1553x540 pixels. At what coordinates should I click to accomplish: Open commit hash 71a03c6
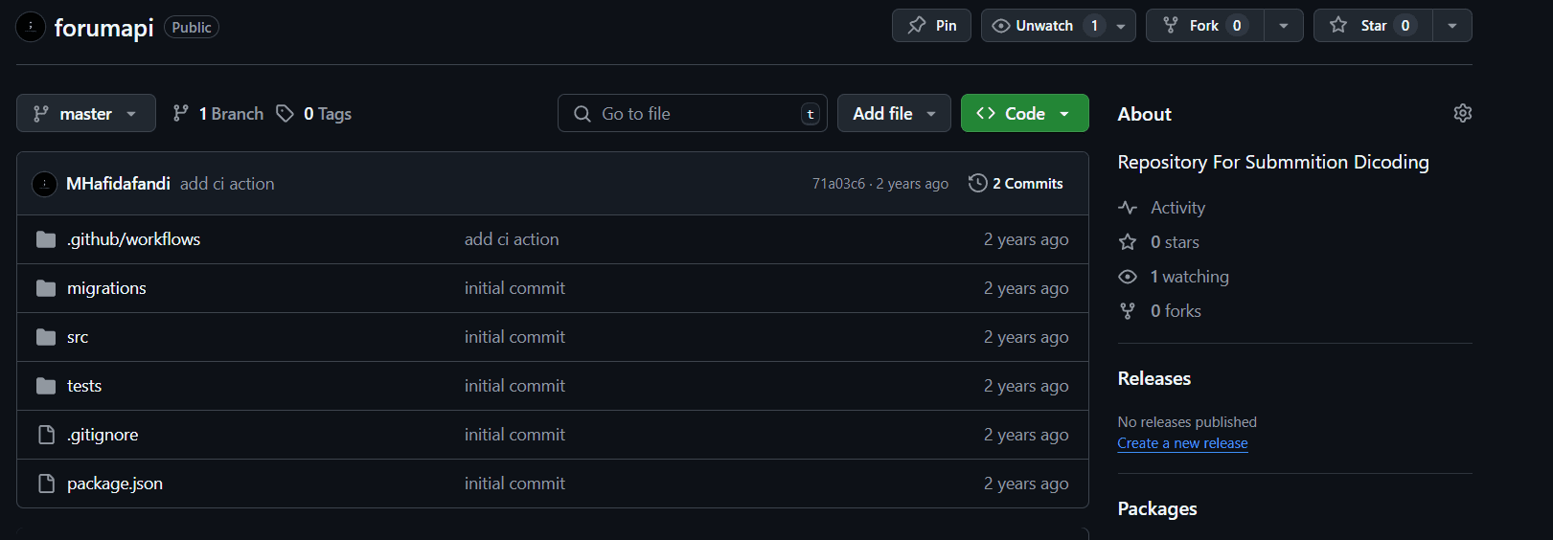click(838, 184)
